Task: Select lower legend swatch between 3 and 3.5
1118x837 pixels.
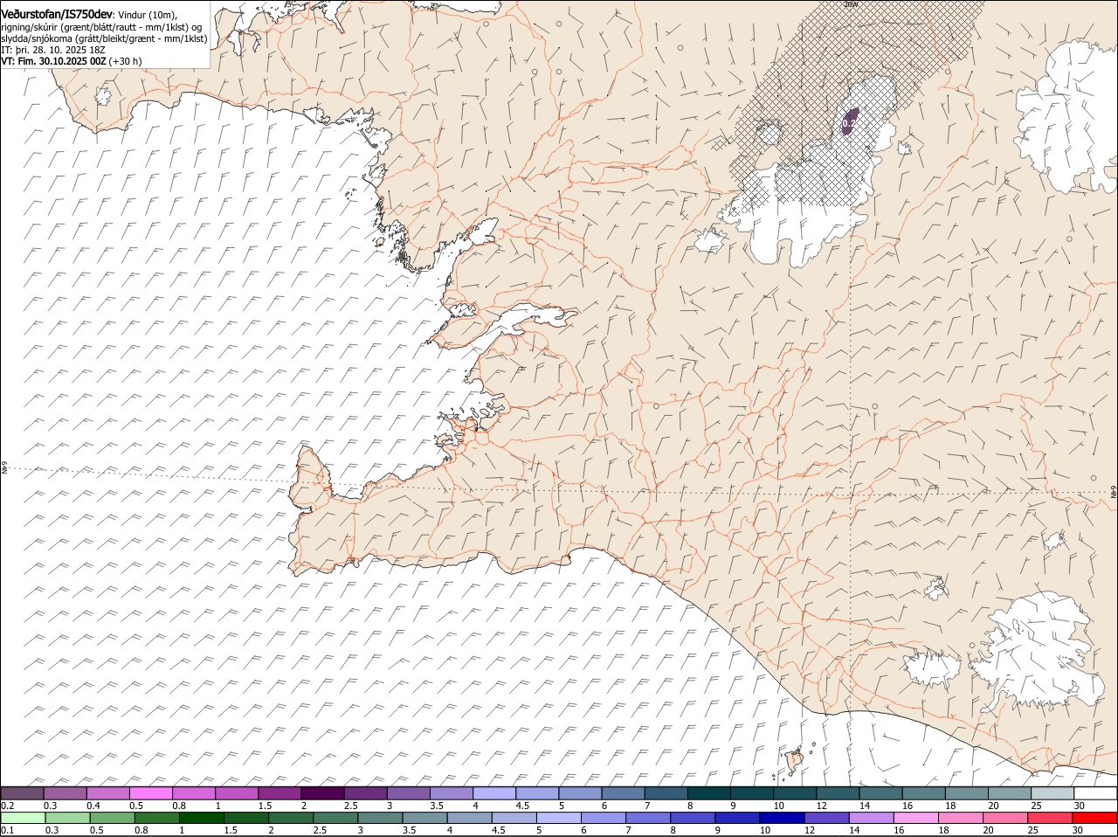Action: pos(379,818)
